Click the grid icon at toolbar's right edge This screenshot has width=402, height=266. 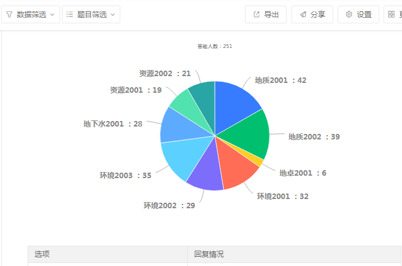tap(392, 14)
